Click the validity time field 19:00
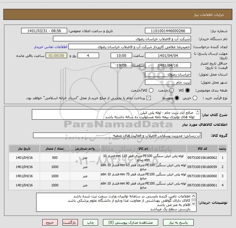This screenshot has height=228, width=236. click(121, 65)
